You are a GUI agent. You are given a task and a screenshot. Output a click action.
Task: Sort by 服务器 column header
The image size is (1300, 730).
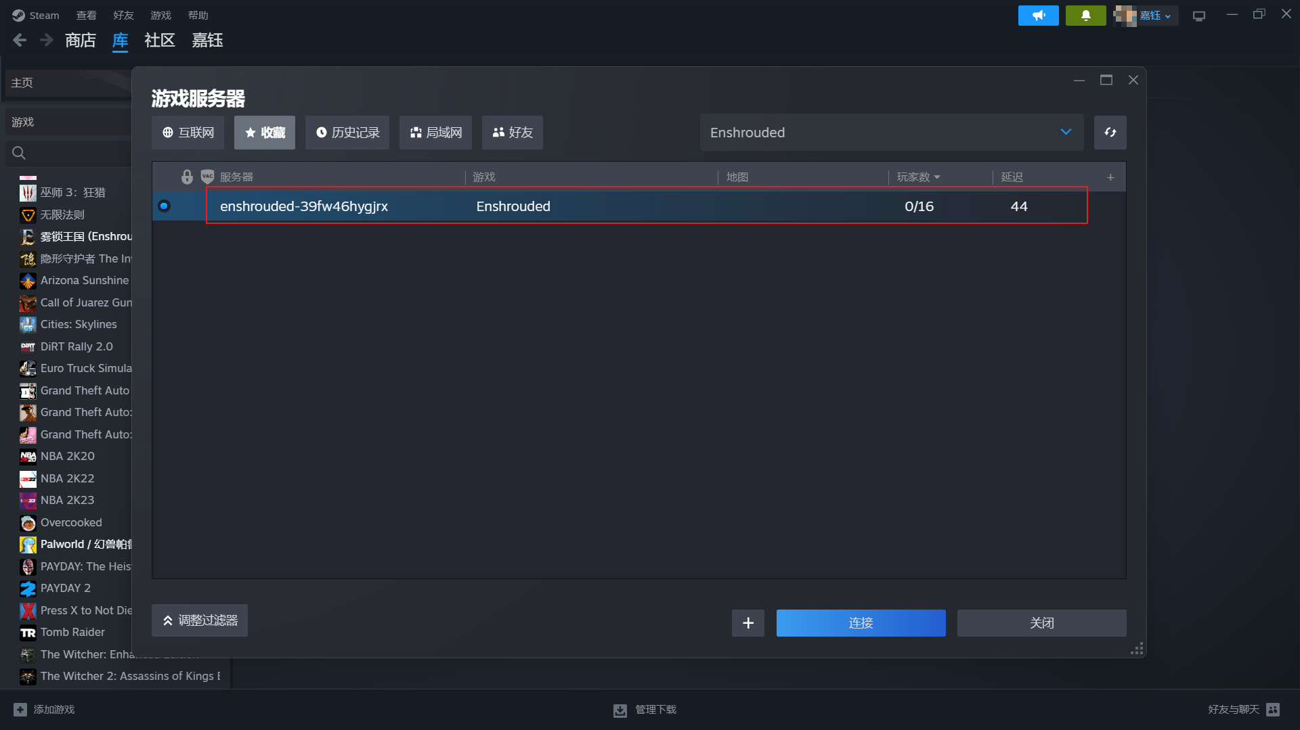tap(236, 177)
